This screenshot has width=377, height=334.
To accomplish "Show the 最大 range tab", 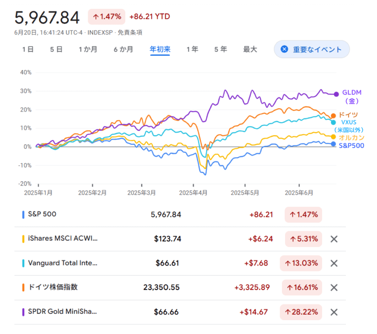I will point(250,49).
